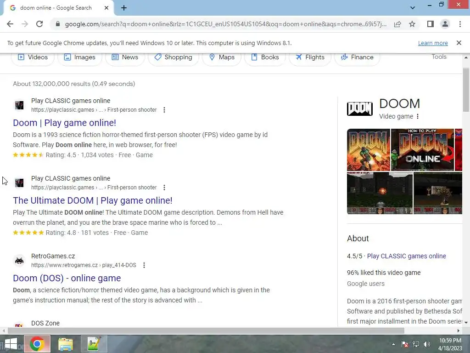Dismiss the Chrome update notification bar
The image size is (470, 353).
coord(459,43)
